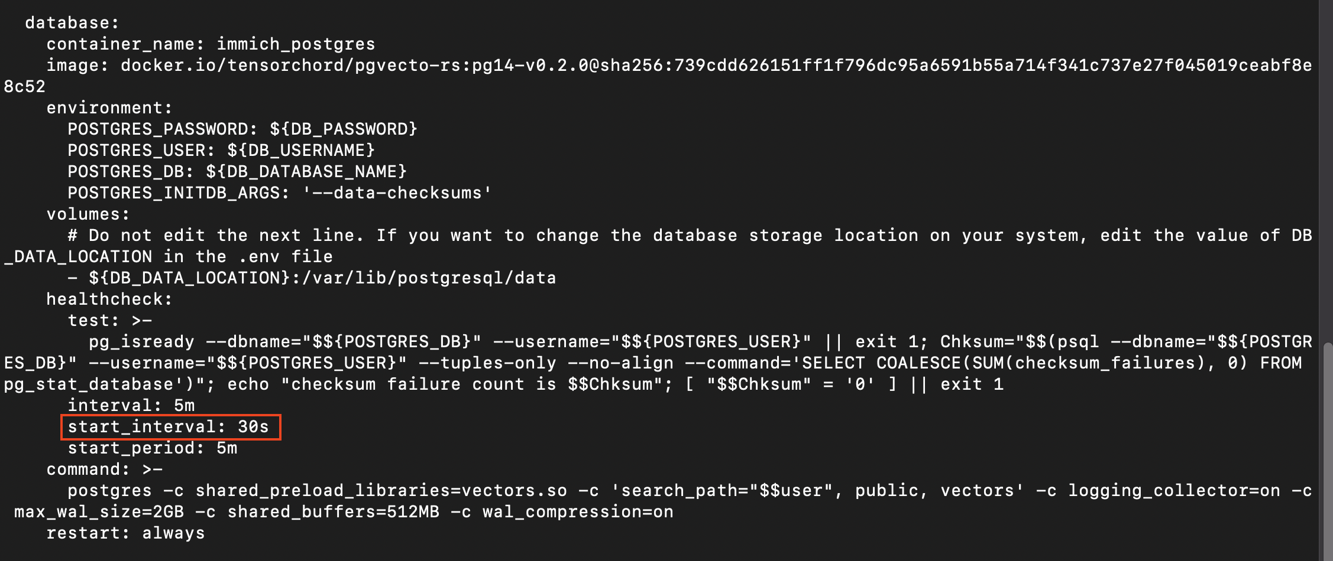Click the DB_DATA_LOCATION volume mapping line
Image resolution: width=1333 pixels, height=561 pixels.
312,278
